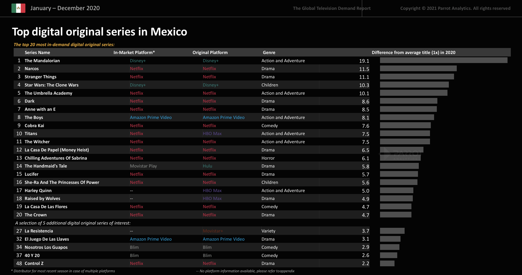The image size is (522, 275).
Task: Select 'Nosotros Los Guapos' series name
Action: (46, 247)
